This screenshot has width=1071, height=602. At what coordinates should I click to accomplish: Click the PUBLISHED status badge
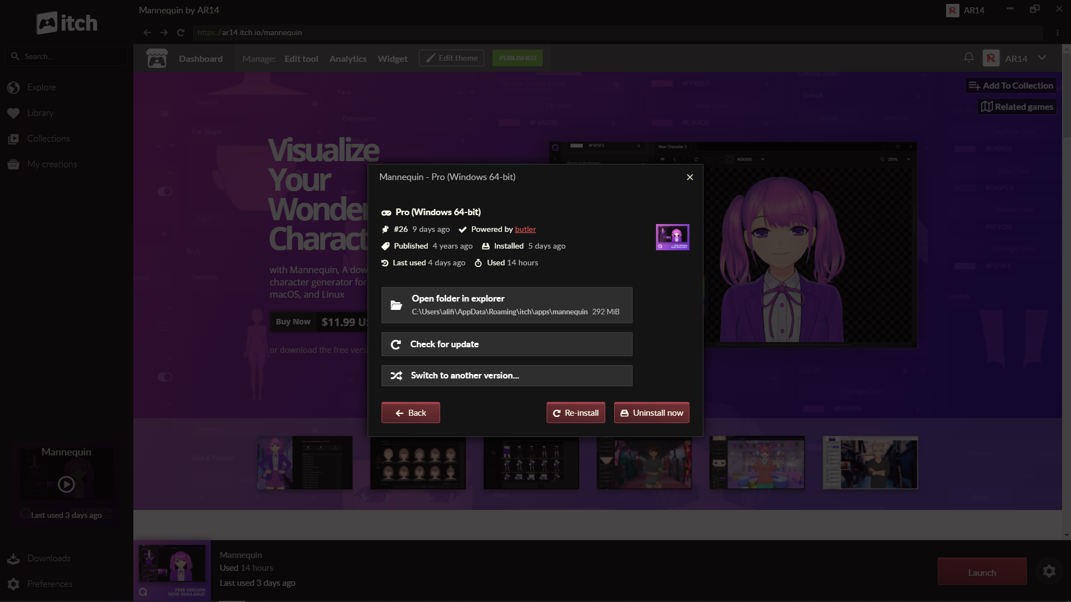[x=517, y=58]
